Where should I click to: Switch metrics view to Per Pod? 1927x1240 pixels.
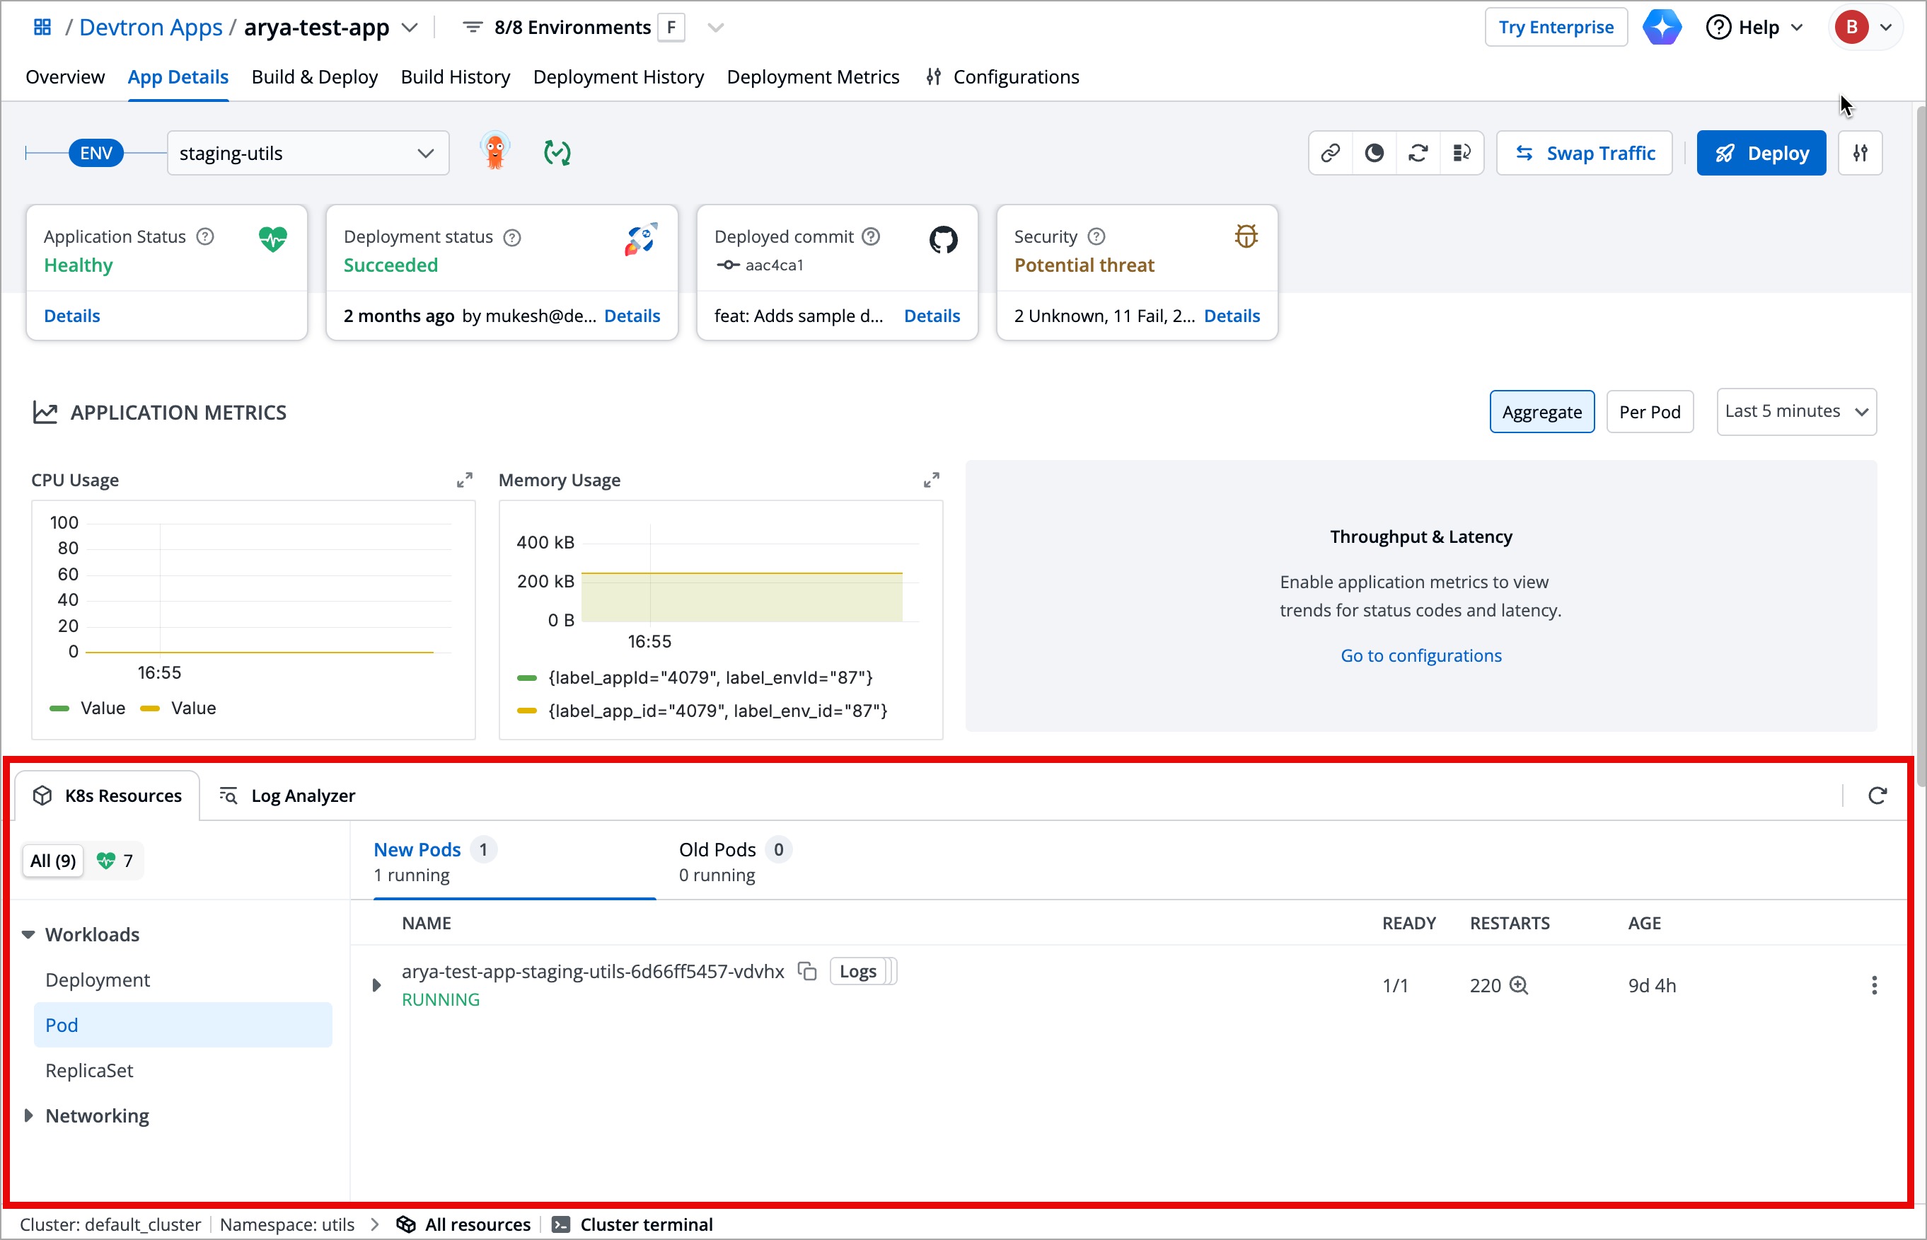(x=1650, y=412)
